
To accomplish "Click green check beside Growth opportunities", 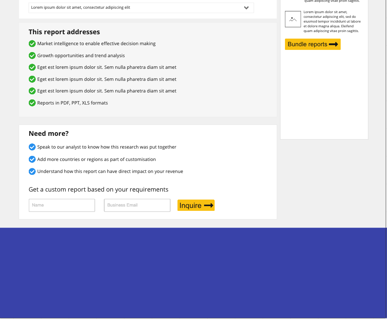I will pos(32,55).
